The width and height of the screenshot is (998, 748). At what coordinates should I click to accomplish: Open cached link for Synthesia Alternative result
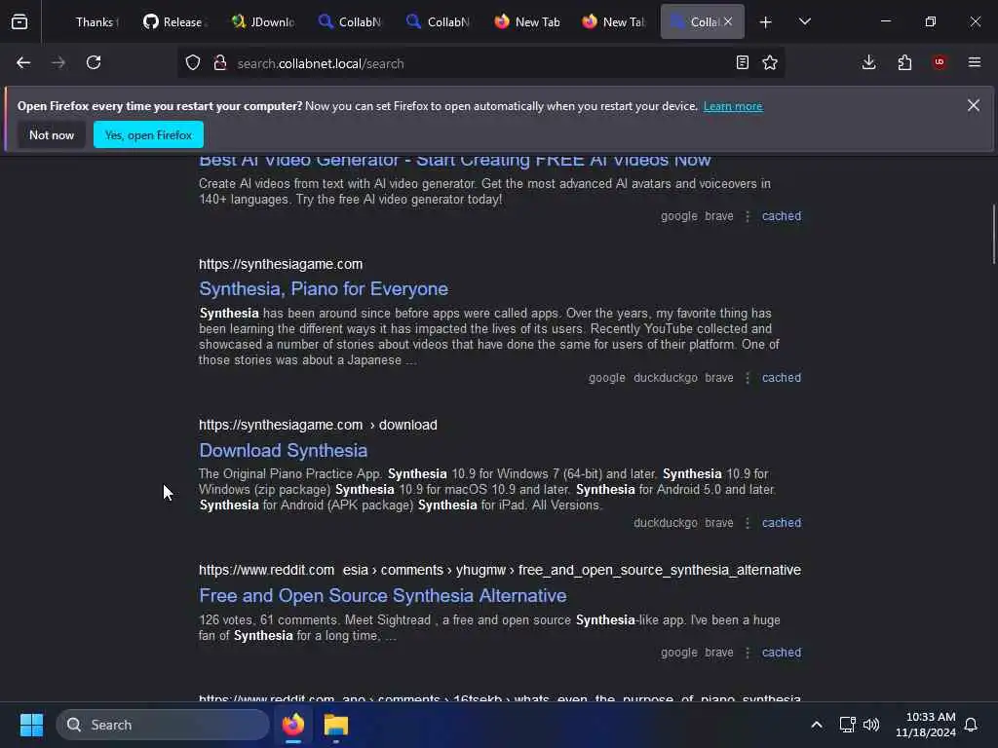click(x=782, y=653)
